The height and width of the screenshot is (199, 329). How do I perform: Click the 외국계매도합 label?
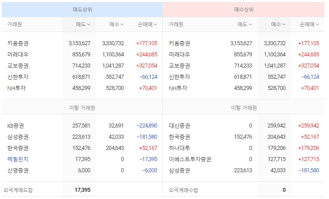[x=18, y=190]
